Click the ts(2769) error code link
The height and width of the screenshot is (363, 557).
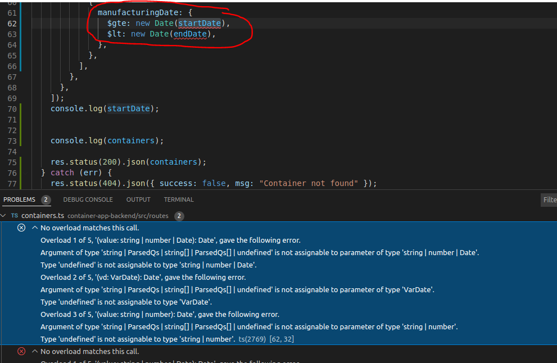click(251, 339)
